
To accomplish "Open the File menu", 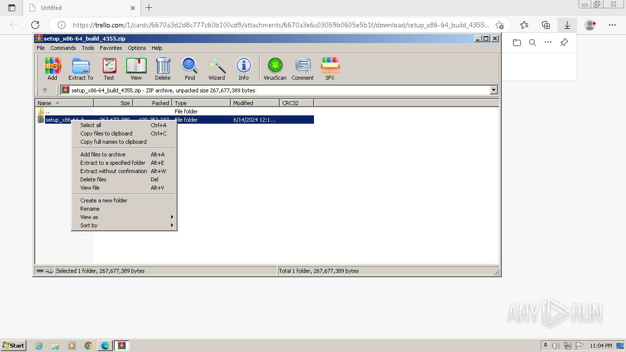I will point(41,48).
